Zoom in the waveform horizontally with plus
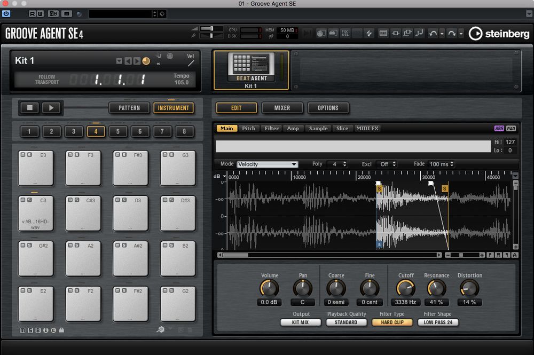The image size is (534, 355). tap(482, 255)
